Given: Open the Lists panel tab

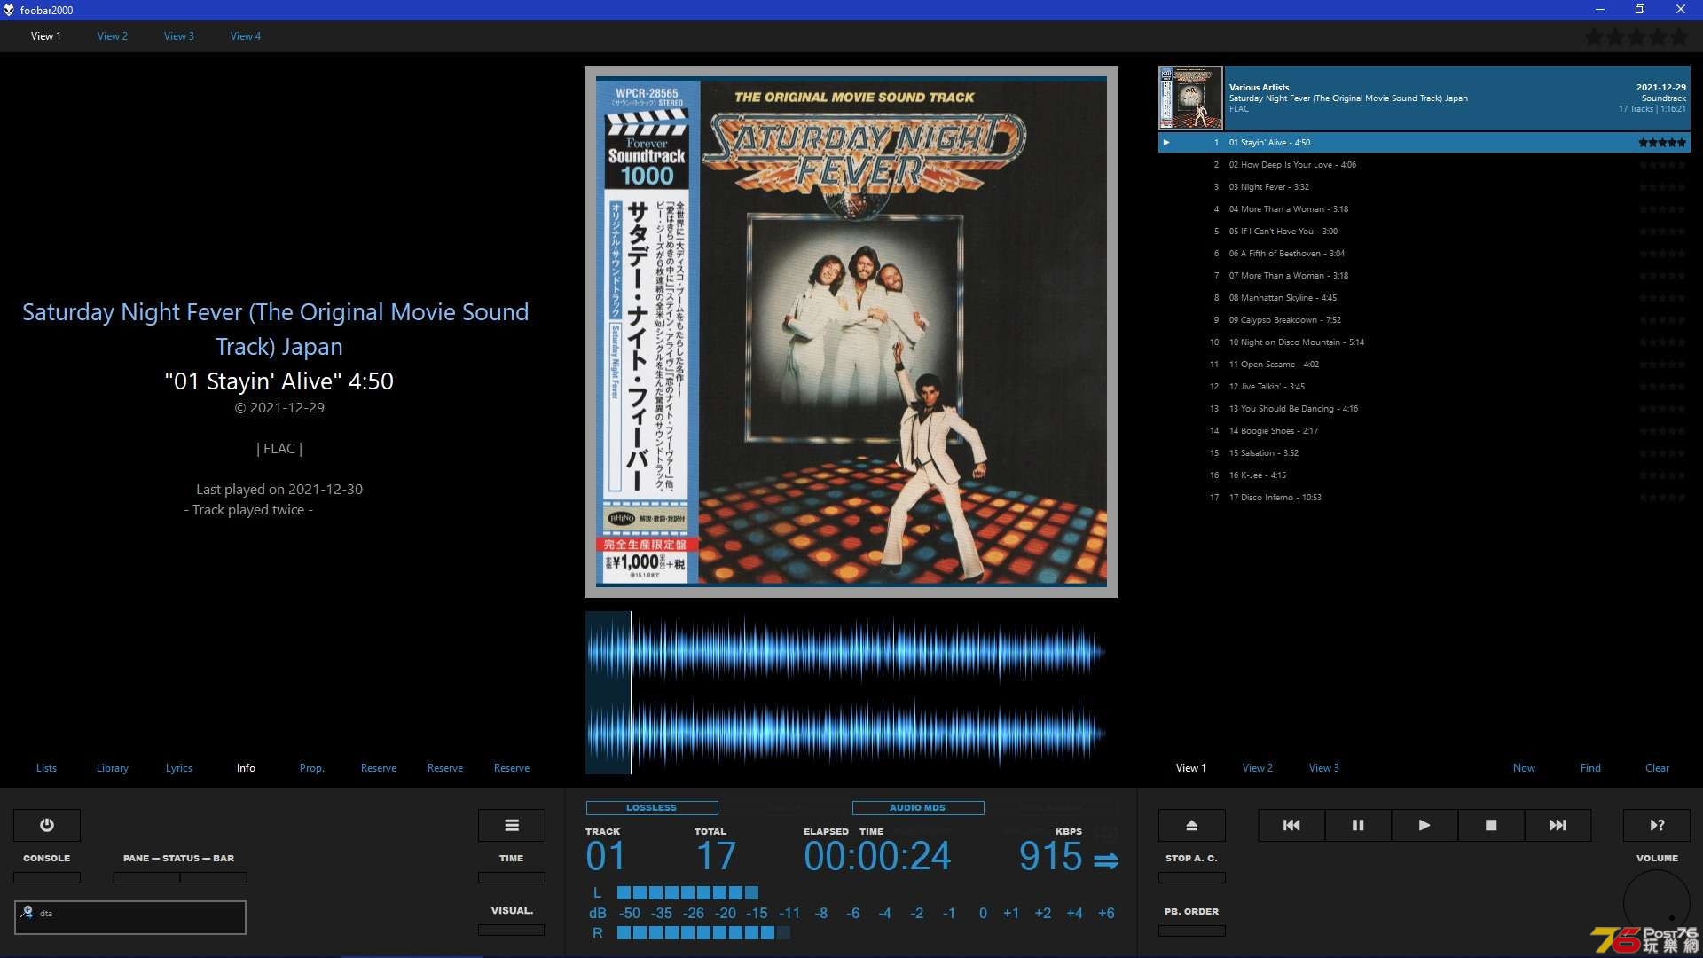Looking at the screenshot, I should pyautogui.click(x=46, y=768).
